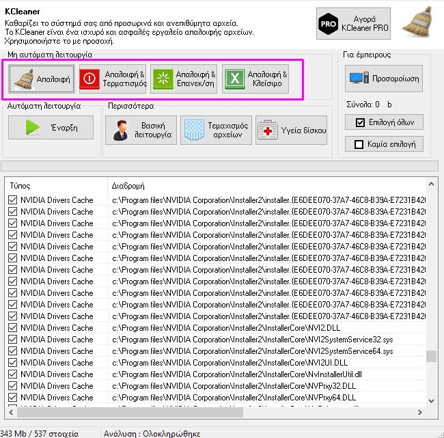Select the NVPrxy64.DLL path text
Screen dimensions: 444x438
pyautogui.click(x=234, y=398)
